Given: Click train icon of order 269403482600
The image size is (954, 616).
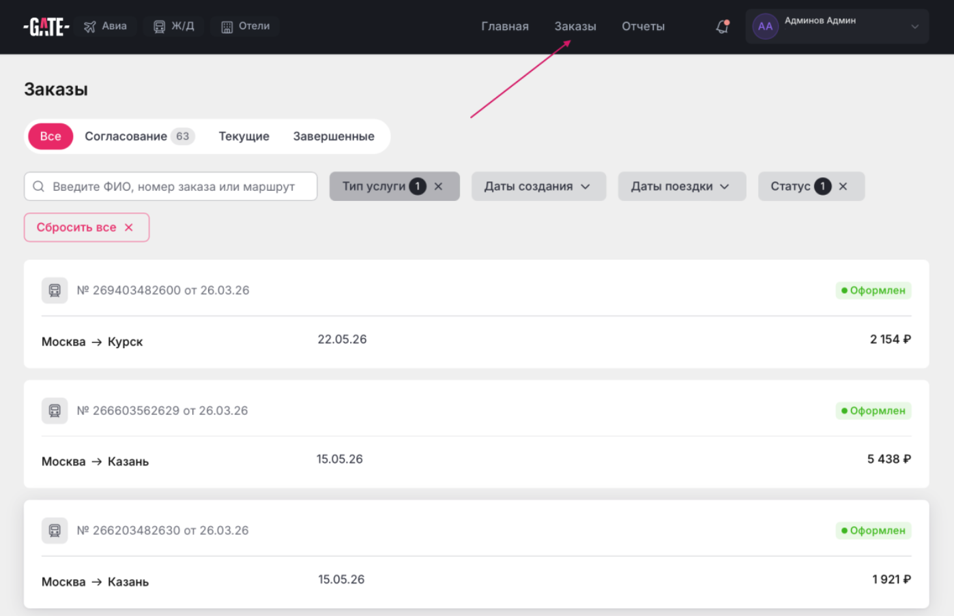Looking at the screenshot, I should coord(55,290).
